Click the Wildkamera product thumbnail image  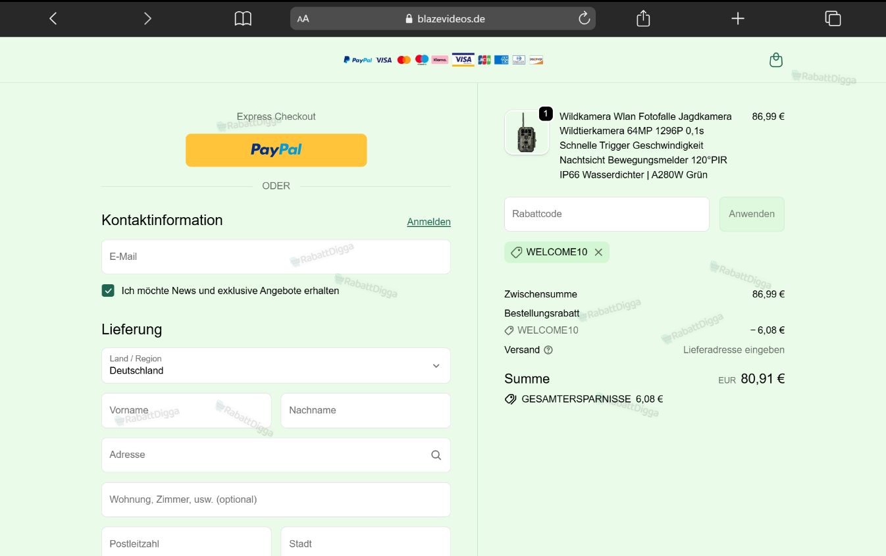tap(527, 133)
